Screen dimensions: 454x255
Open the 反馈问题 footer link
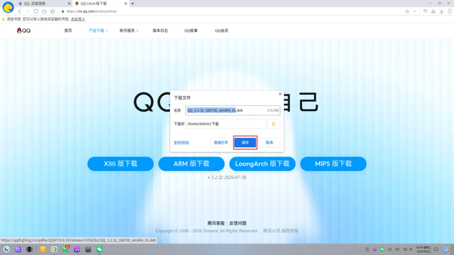238,223
